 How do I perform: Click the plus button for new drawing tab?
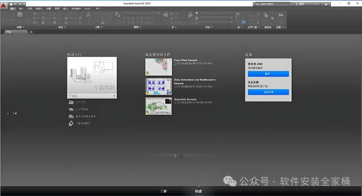(31, 32)
